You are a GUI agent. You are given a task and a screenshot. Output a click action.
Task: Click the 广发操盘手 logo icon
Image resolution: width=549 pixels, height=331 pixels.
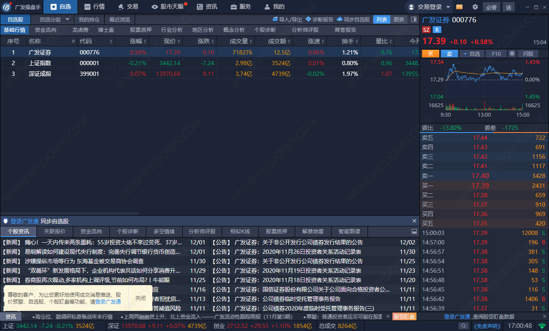click(7, 7)
